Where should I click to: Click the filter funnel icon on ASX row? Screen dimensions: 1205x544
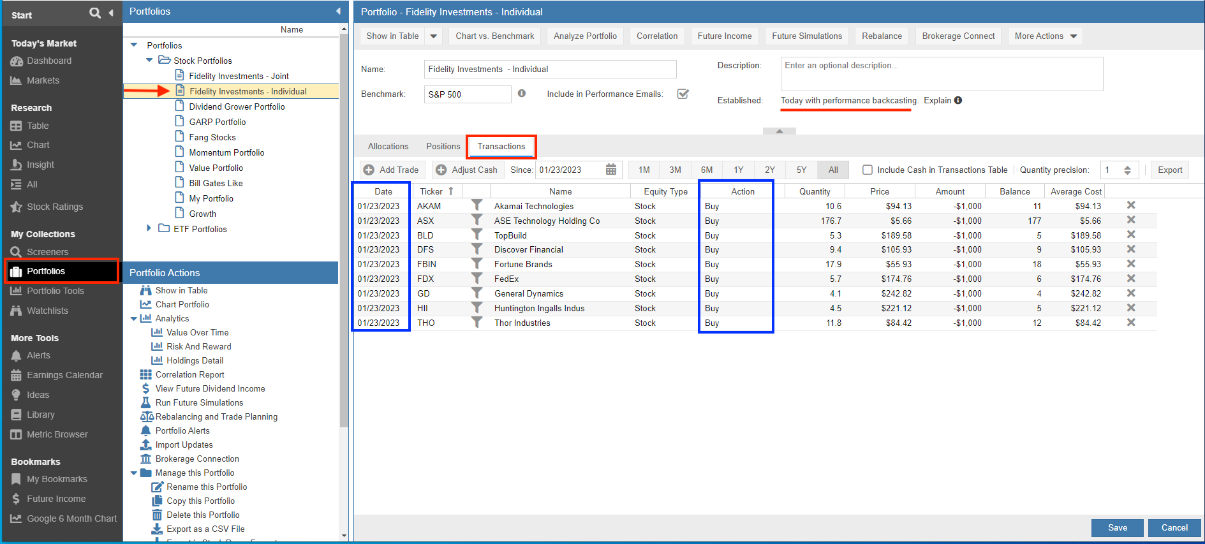(x=477, y=220)
